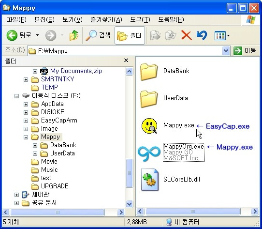Select the AppData folder in tree
The width and height of the screenshot is (262, 229).
pos(52,104)
